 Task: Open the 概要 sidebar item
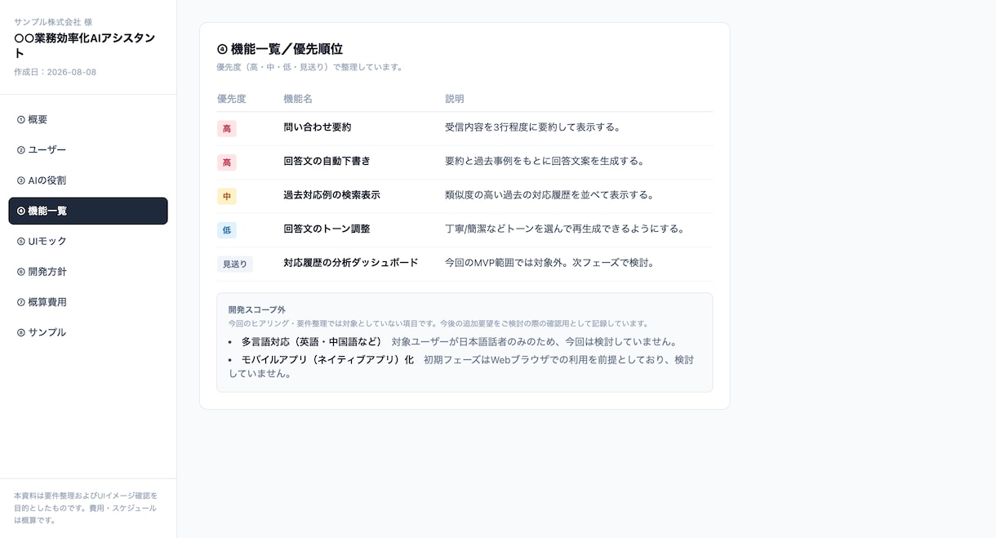88,119
